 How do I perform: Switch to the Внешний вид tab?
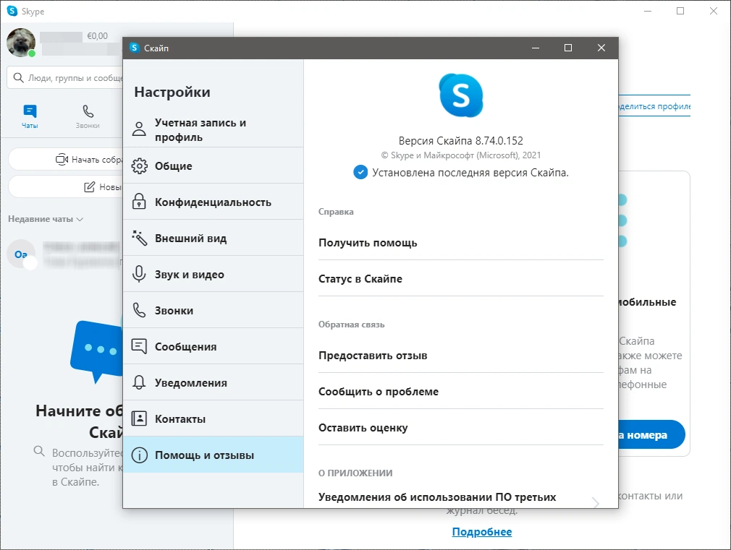(x=214, y=238)
